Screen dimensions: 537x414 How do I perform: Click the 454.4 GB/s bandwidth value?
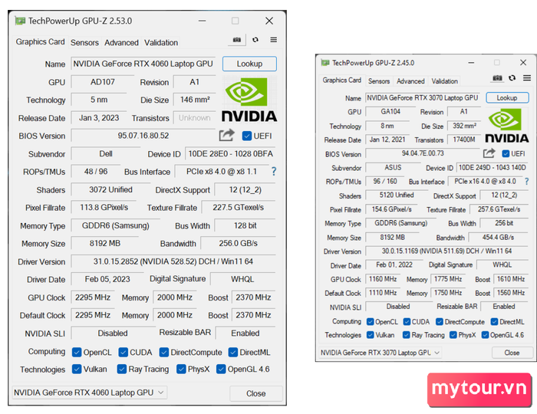[499, 237]
